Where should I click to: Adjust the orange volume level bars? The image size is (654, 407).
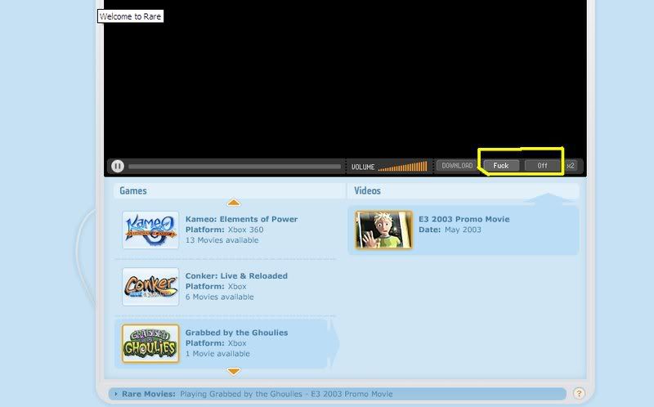click(402, 167)
